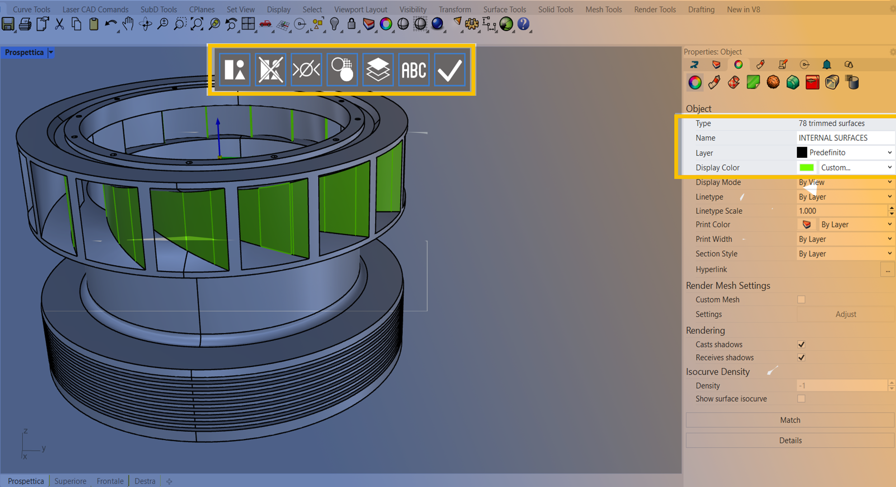Open the Surface Tools toolbar tab

pyautogui.click(x=504, y=9)
